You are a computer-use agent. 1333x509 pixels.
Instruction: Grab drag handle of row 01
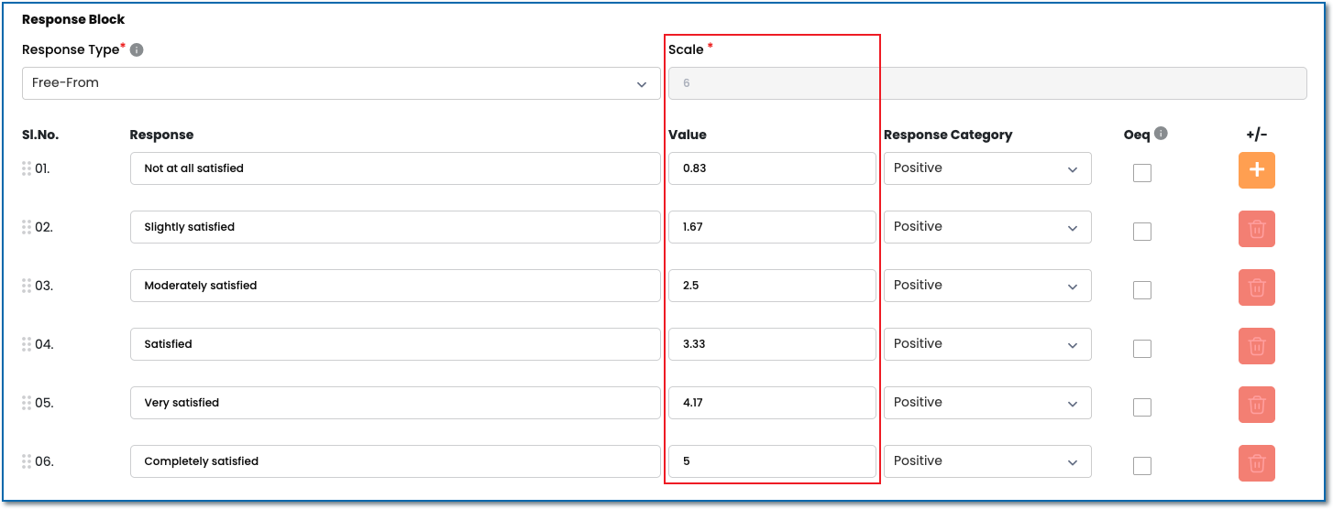27,168
